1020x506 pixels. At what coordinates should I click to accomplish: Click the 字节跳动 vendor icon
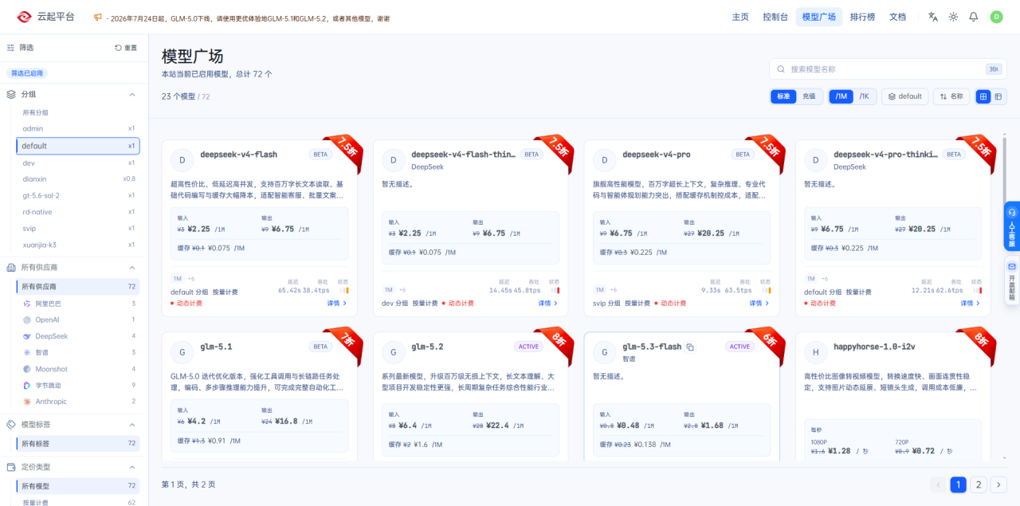27,386
